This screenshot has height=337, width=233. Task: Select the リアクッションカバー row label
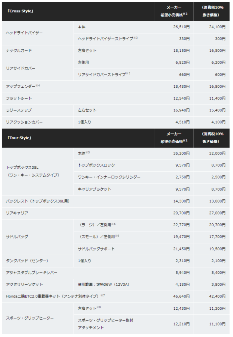click(x=24, y=122)
